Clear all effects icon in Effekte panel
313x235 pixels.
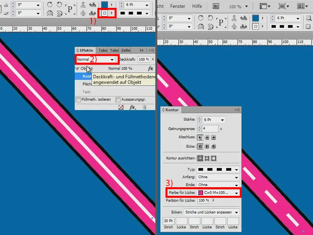point(121,107)
